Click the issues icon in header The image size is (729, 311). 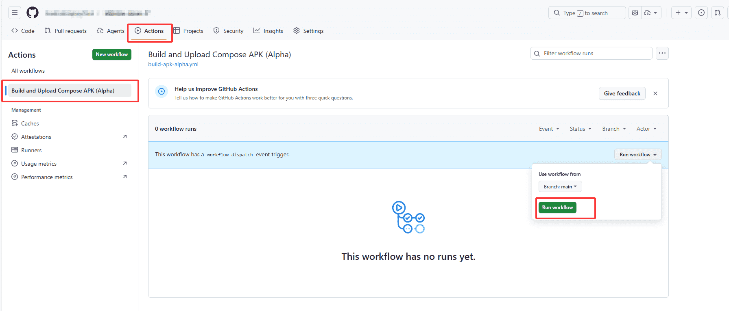[701, 13]
